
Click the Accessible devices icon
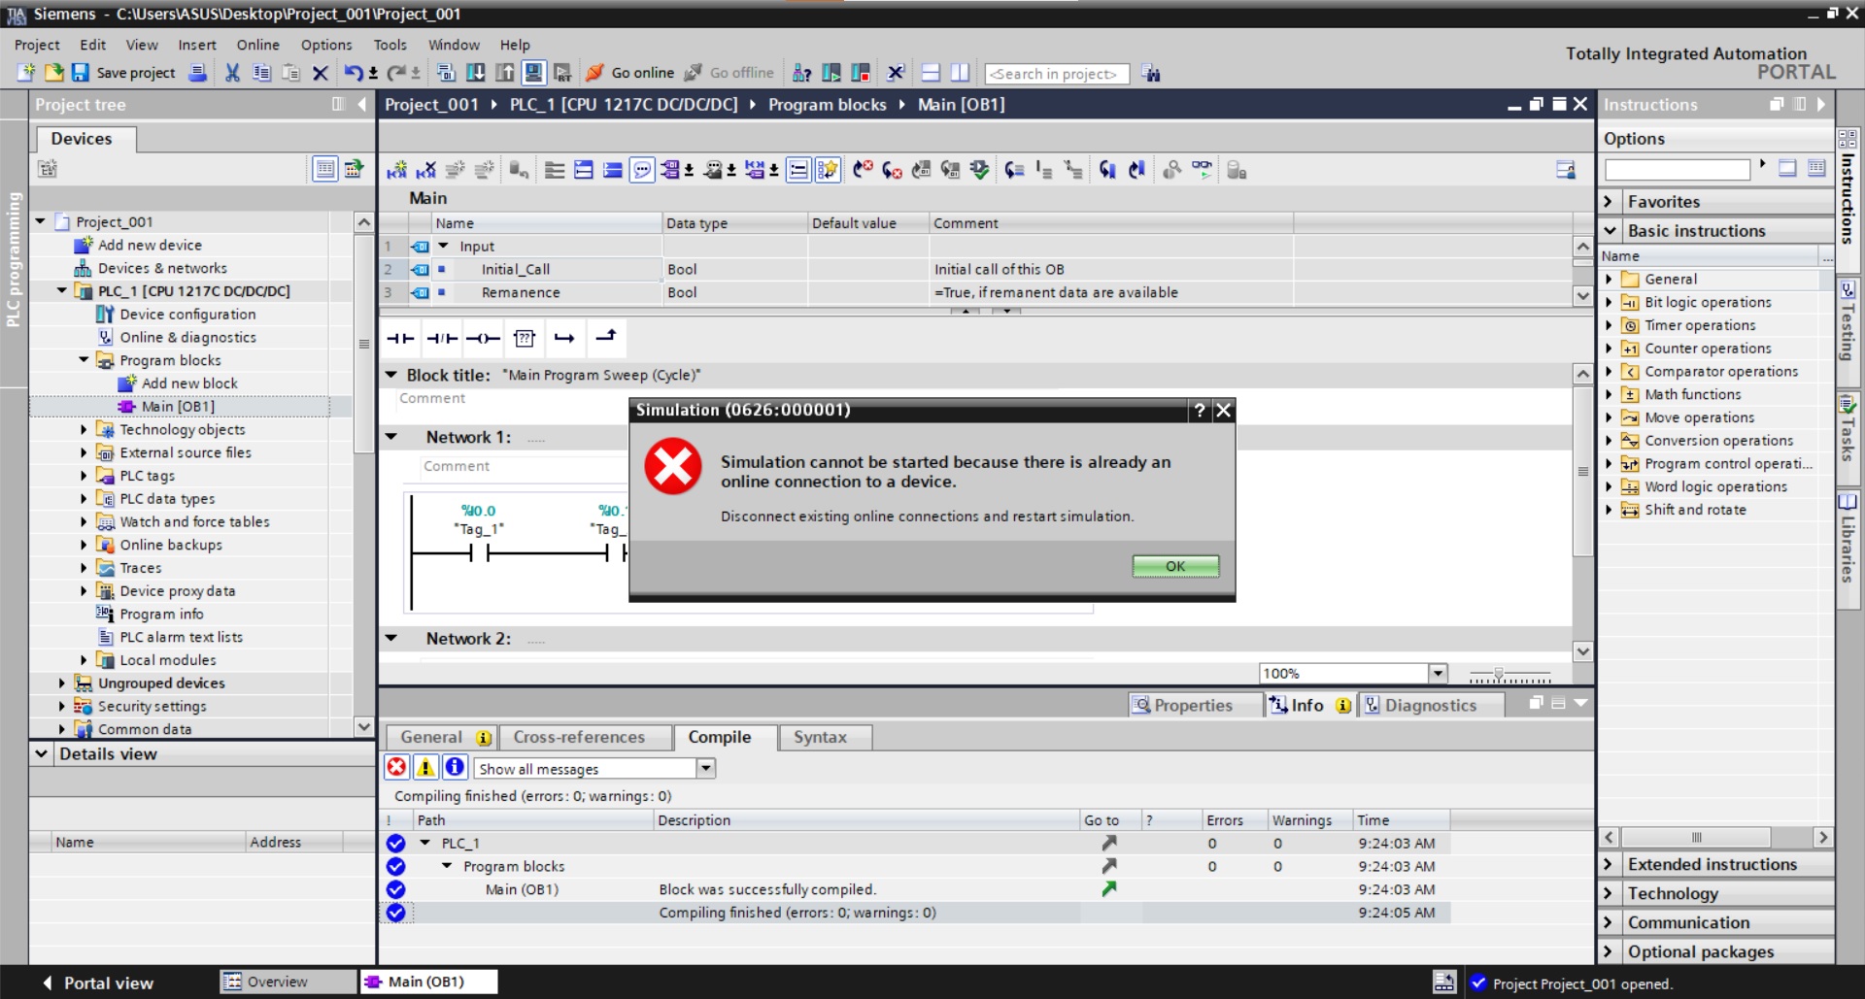802,73
